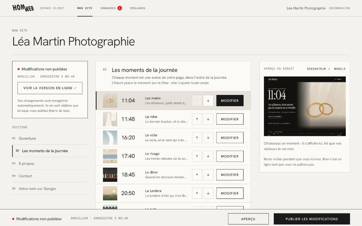Move 'La robe' moment down
The height and width of the screenshot is (226, 362).
coord(208,119)
